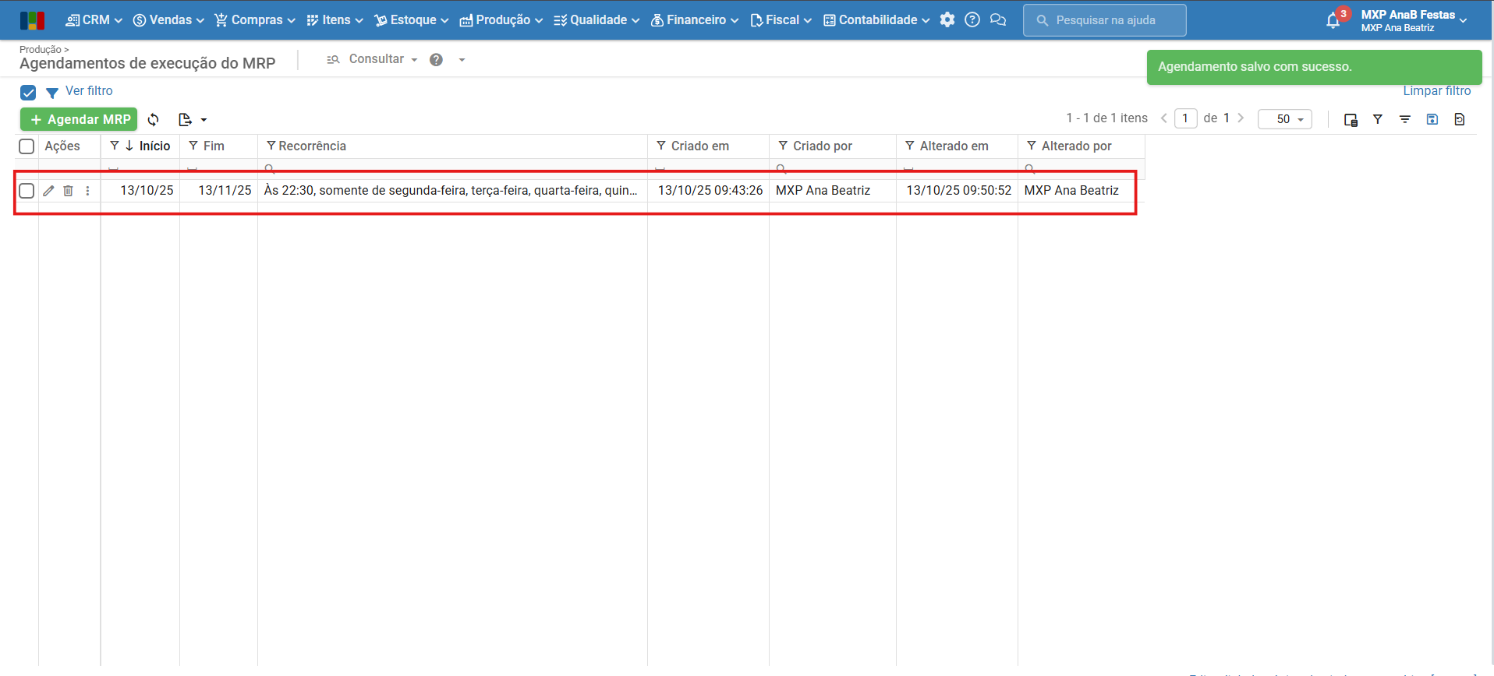The height and width of the screenshot is (676, 1494).
Task: Click the recurrence text starting Às 22:30
Action: (x=451, y=191)
